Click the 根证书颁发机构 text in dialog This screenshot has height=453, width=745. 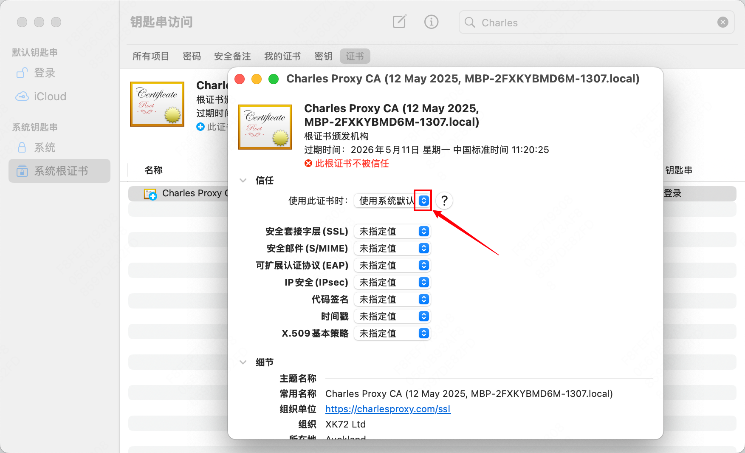[336, 136]
